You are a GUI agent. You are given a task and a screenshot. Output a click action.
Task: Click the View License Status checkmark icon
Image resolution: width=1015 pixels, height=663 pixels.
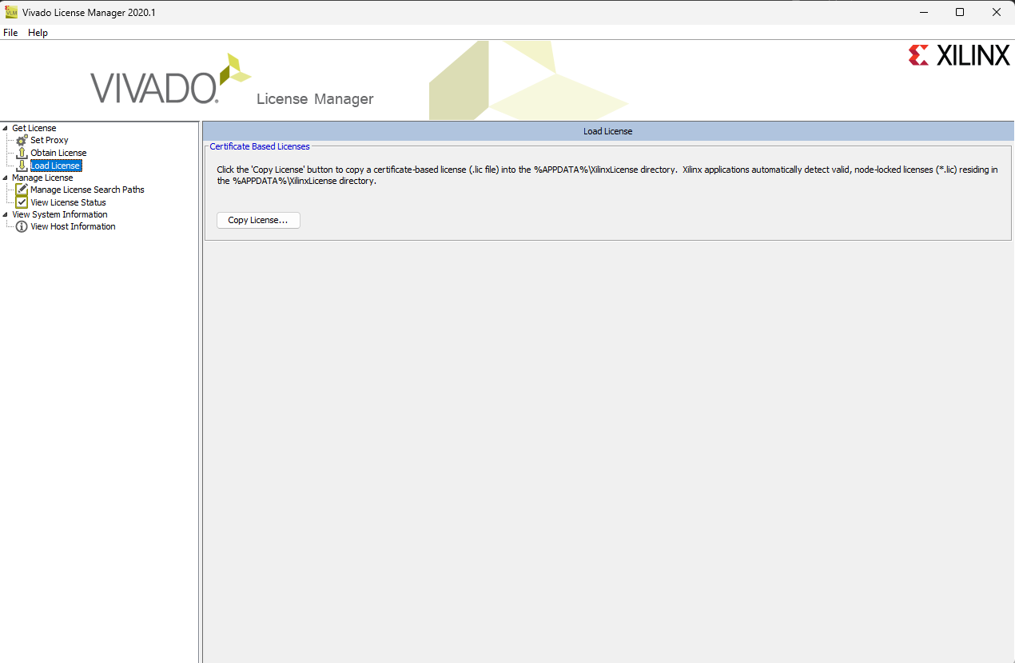22,202
